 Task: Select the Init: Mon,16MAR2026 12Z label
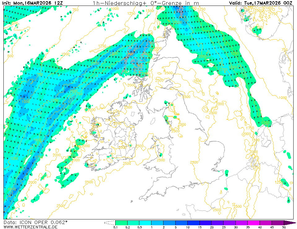click(x=32, y=3)
